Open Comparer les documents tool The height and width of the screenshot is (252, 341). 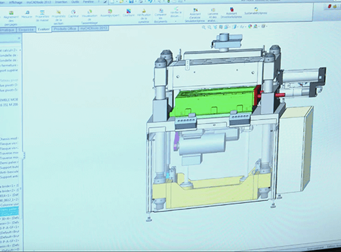point(161,16)
